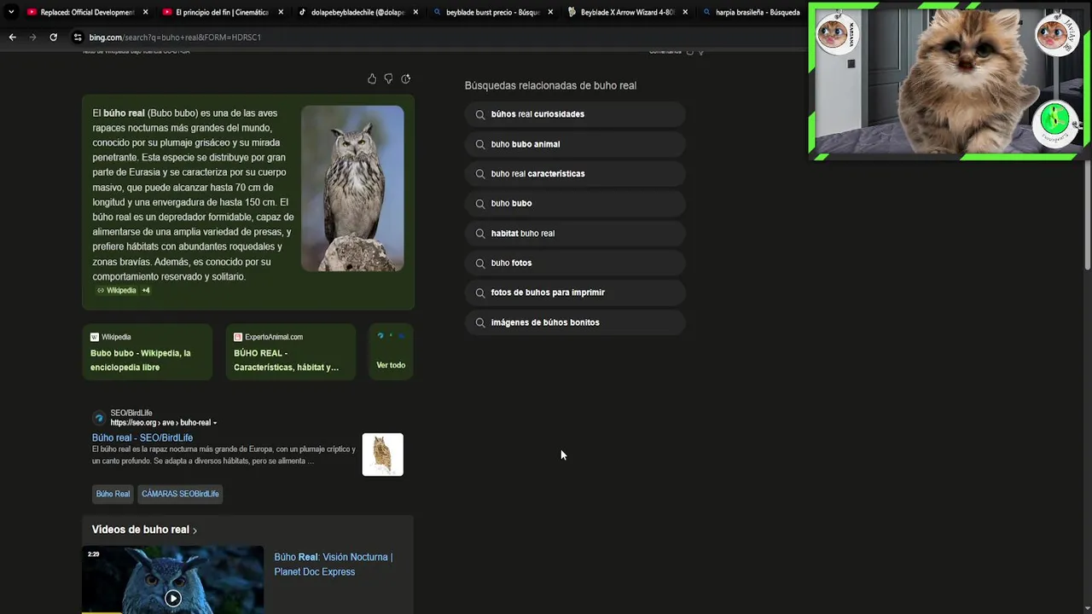Search related 'fotos de buhos para imprimir'
The width and height of the screenshot is (1092, 614).
click(x=575, y=293)
